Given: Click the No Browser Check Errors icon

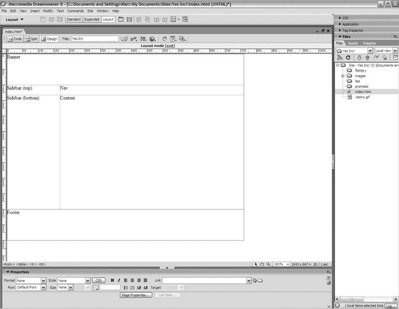Looking at the screenshot, I should (124, 39).
